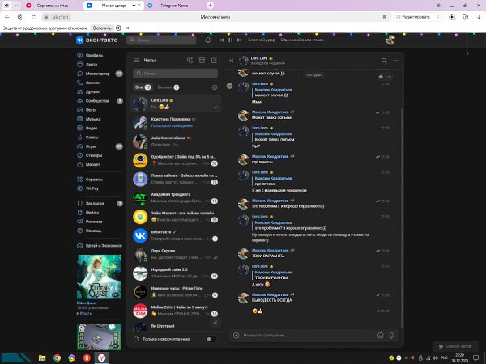Viewport: 486px width, 364px height.
Task: Compose a new chat message icon
Action: point(214,61)
